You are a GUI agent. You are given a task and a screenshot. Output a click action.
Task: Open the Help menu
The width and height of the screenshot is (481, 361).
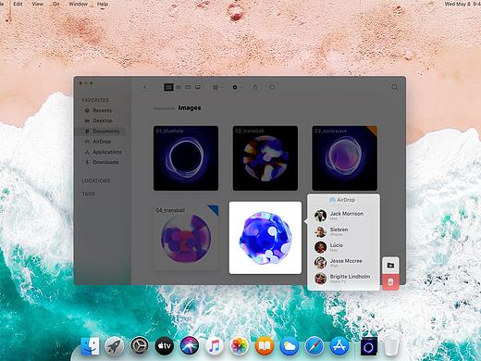point(103,4)
